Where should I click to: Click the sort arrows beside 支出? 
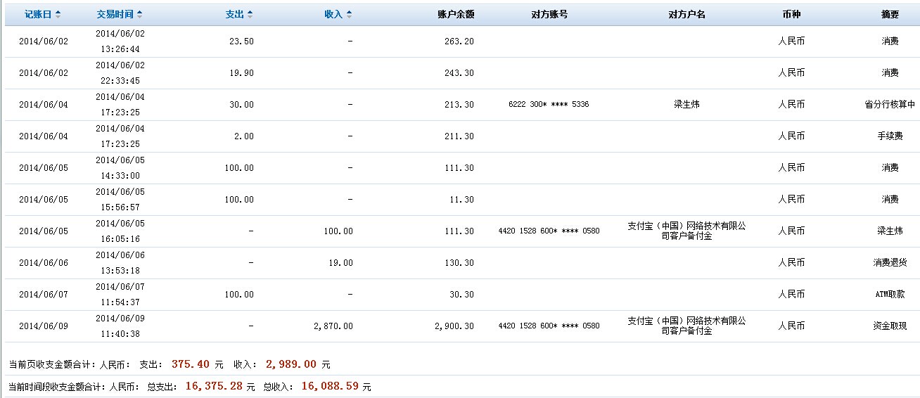tap(250, 15)
